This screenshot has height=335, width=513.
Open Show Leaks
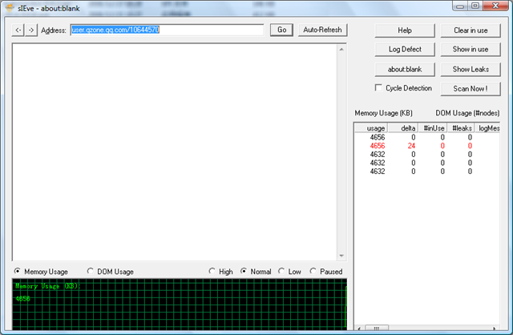(x=471, y=69)
